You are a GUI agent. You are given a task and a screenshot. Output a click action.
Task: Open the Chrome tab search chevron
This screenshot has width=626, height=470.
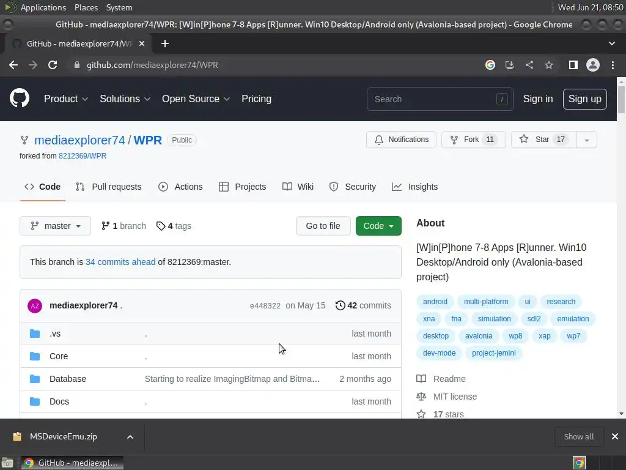(611, 43)
